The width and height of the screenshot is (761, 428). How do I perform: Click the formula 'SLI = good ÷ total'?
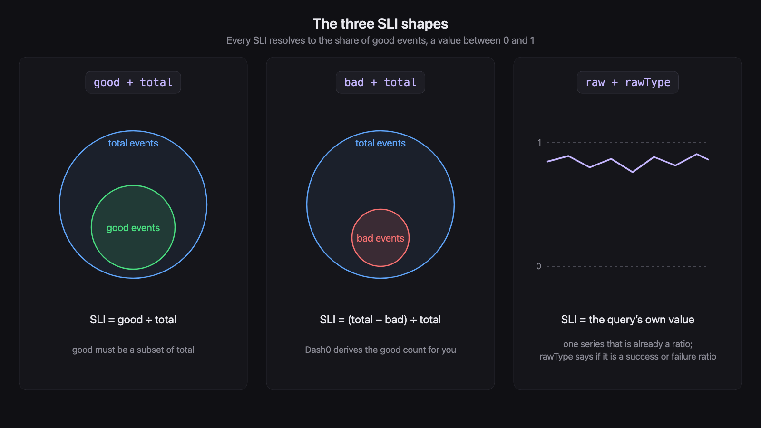133,320
